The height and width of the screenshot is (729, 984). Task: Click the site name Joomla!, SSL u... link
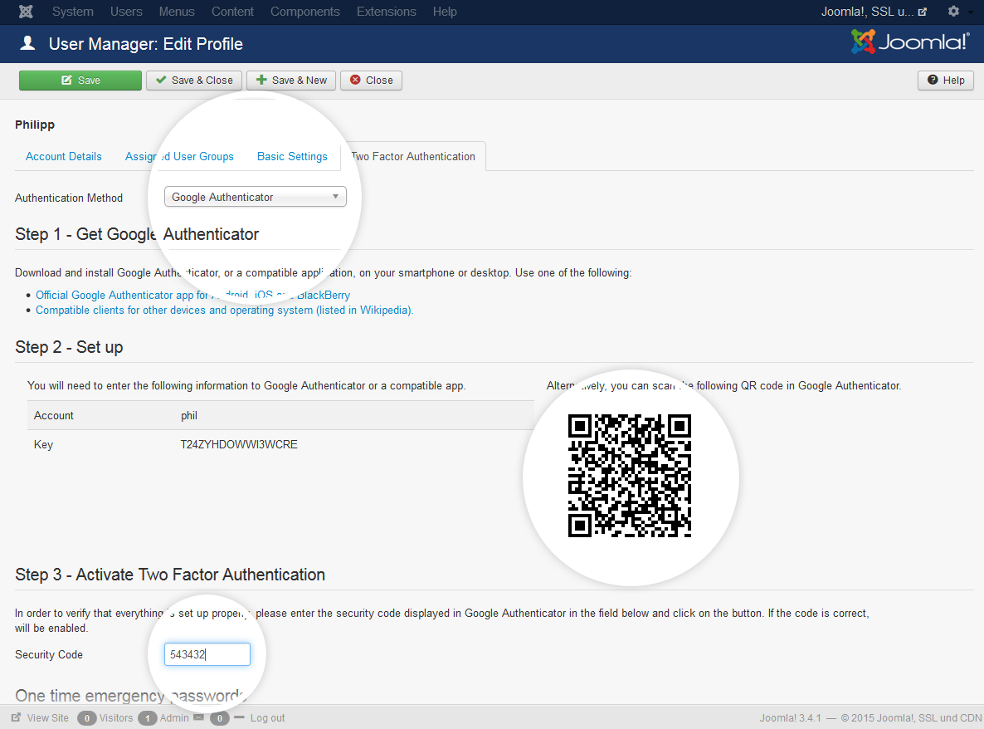tap(867, 12)
